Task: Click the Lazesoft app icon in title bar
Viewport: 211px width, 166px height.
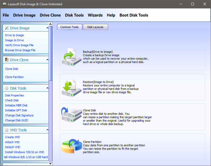Action: [x=4, y=4]
